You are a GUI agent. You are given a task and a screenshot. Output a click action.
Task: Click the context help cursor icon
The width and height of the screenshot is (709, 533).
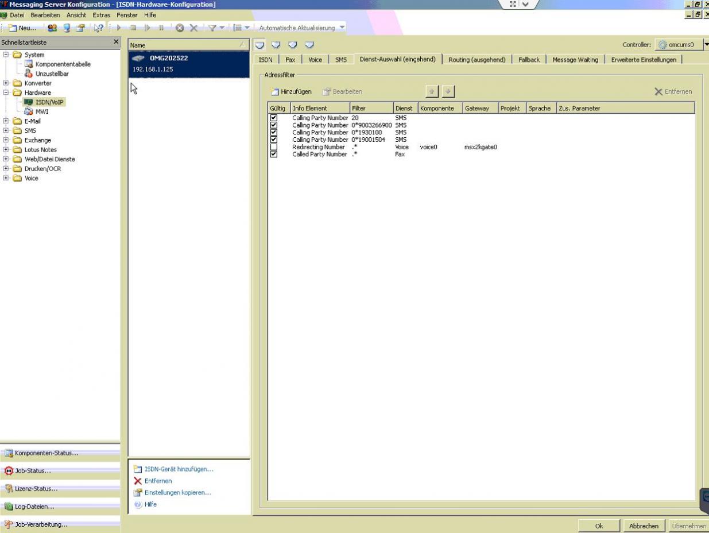98,28
